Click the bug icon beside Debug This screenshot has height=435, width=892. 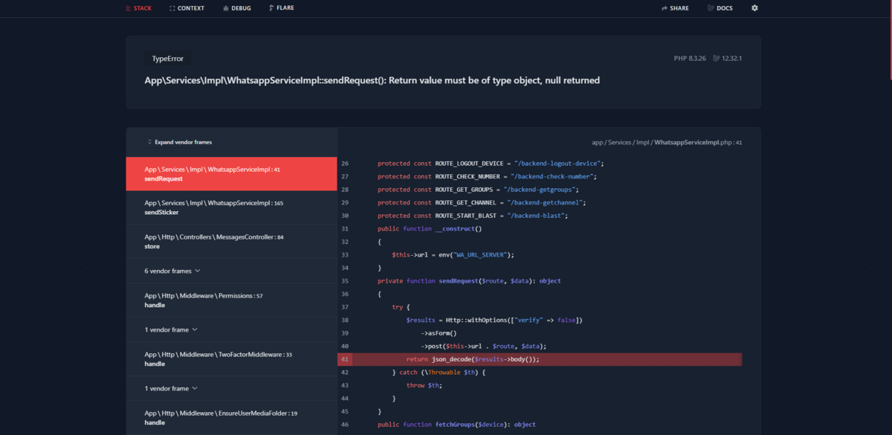click(x=225, y=8)
